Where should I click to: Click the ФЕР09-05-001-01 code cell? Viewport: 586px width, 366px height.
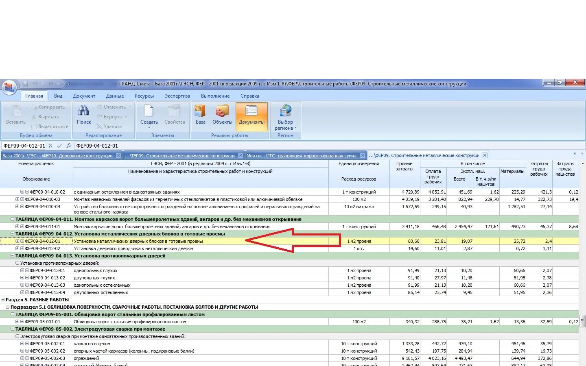tap(42, 322)
